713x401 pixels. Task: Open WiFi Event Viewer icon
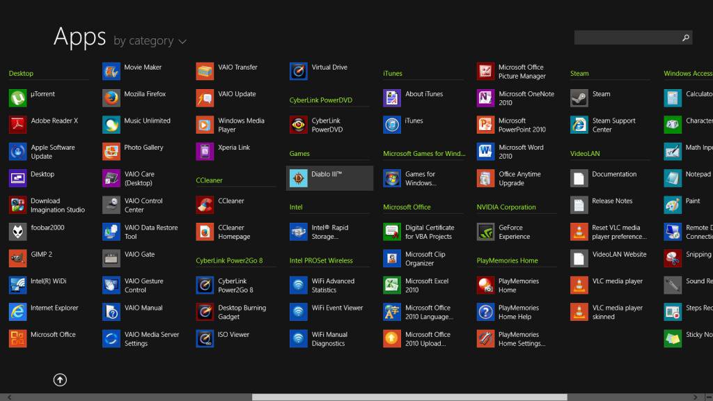(x=299, y=313)
